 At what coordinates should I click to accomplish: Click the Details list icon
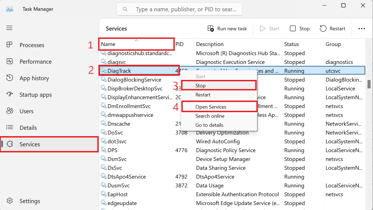10,128
